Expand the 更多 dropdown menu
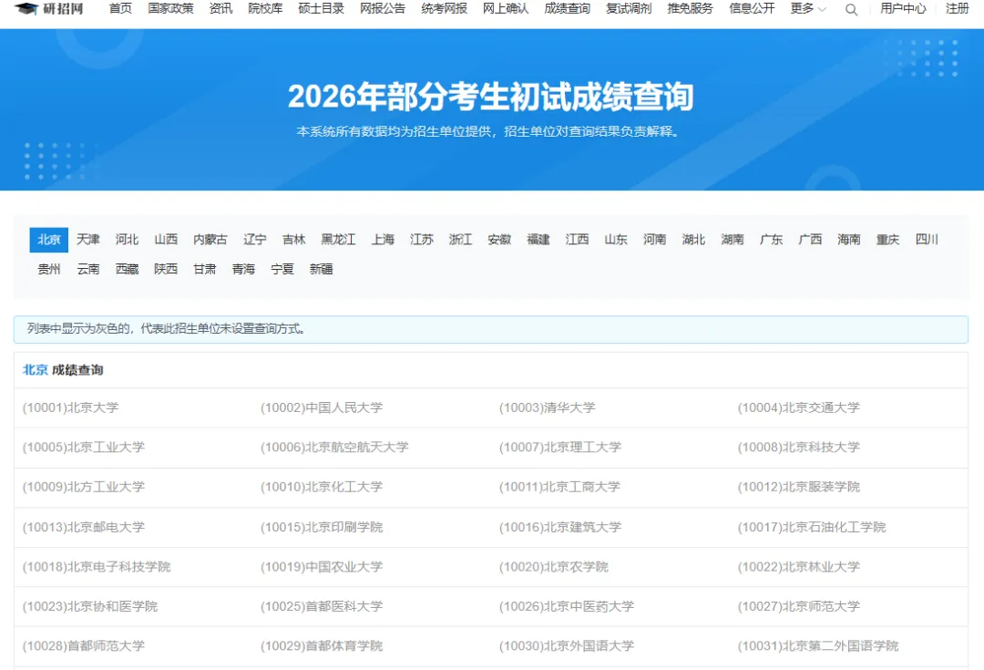This screenshot has height=670, width=984. pyautogui.click(x=808, y=9)
